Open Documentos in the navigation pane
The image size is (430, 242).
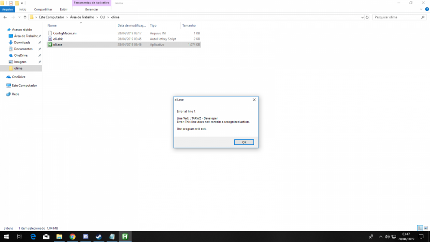pos(23,49)
